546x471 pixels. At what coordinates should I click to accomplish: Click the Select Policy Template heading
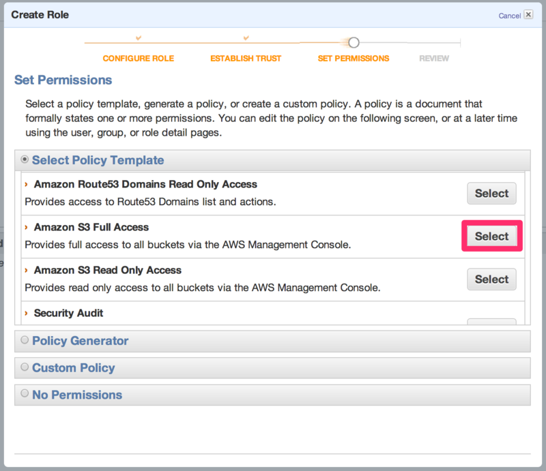(x=98, y=160)
